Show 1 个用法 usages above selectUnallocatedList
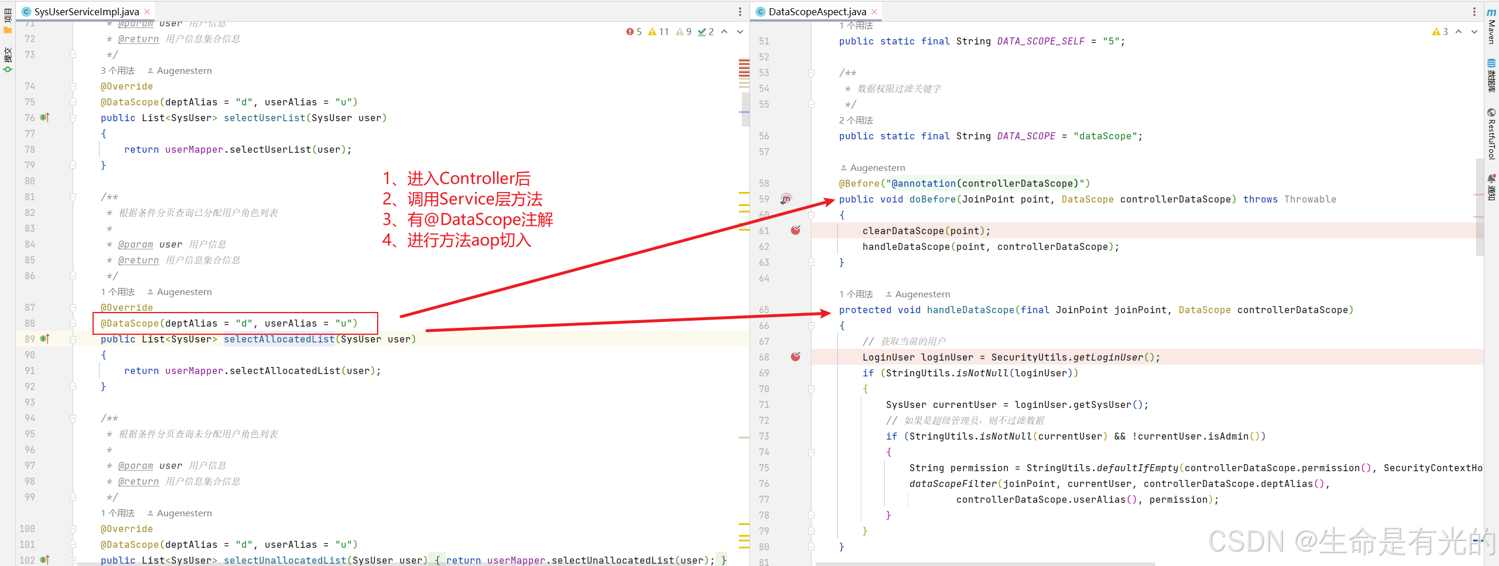 point(118,513)
